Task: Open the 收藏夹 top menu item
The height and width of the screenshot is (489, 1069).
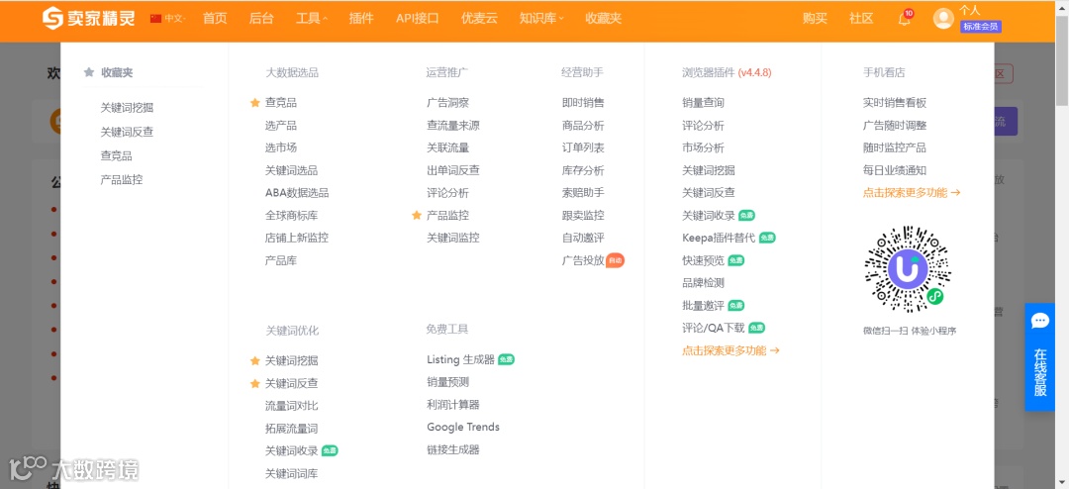Action: click(x=604, y=19)
